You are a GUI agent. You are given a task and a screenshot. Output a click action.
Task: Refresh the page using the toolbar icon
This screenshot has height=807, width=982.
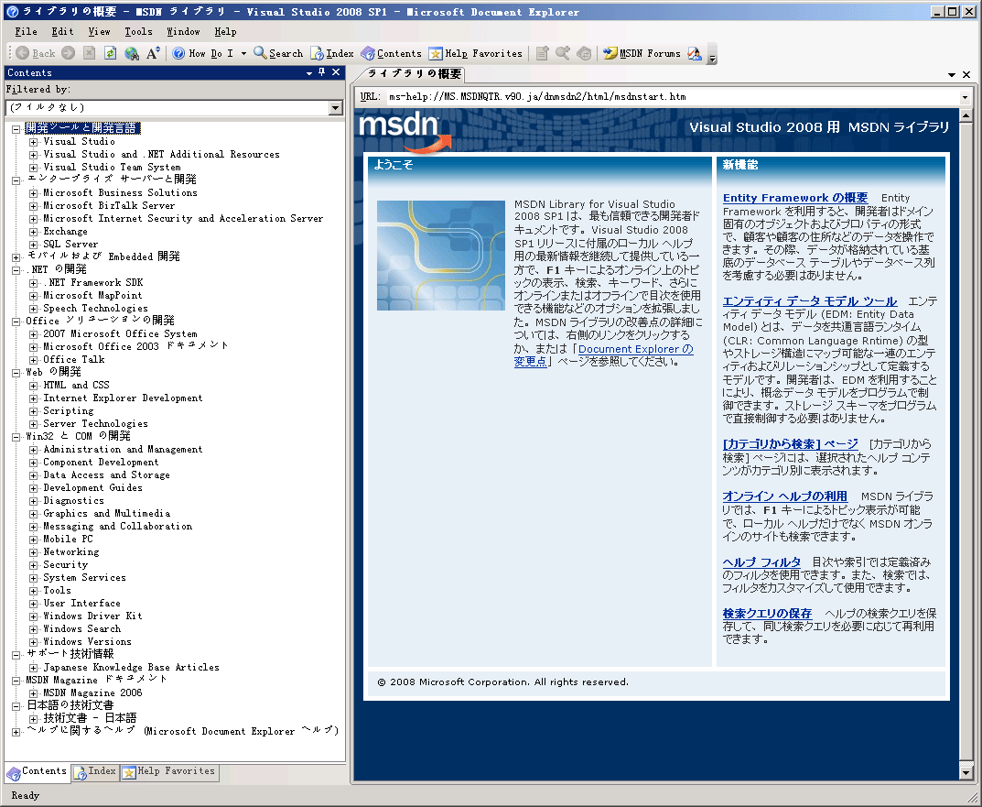(x=110, y=53)
